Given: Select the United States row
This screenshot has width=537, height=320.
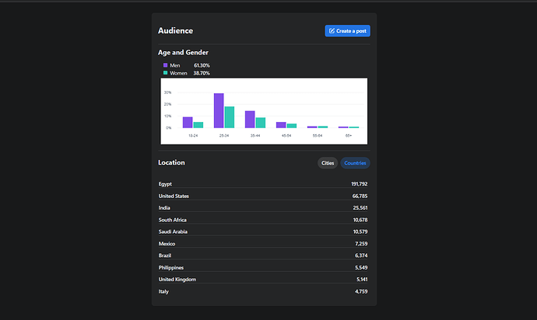Looking at the screenshot, I should tap(263, 196).
